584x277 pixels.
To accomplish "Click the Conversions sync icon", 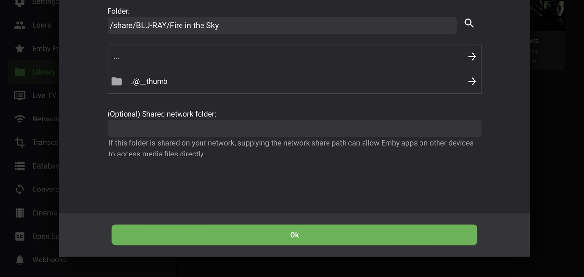I will 20,189.
